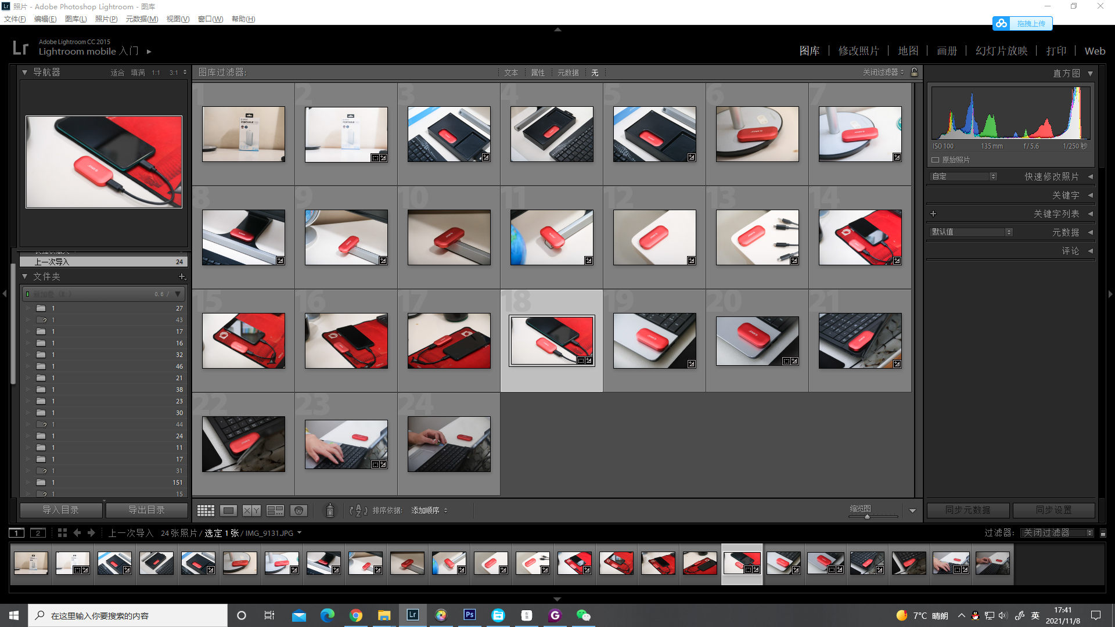Select grid thumbnail number 24

click(449, 444)
